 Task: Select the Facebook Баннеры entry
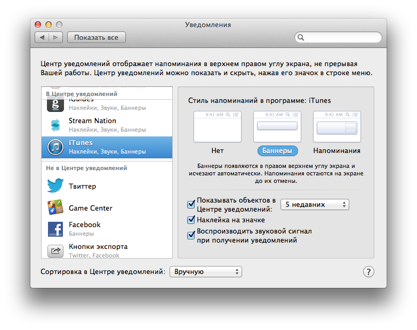point(107,229)
